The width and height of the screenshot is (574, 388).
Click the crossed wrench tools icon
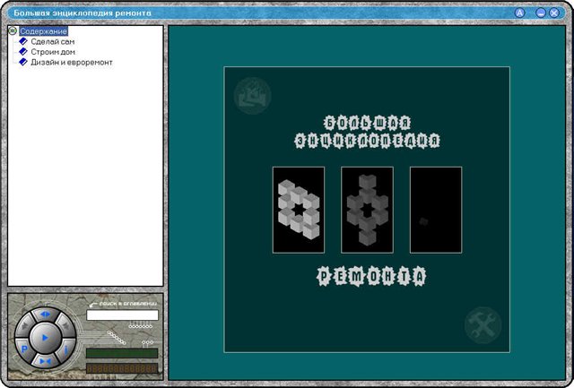(483, 324)
